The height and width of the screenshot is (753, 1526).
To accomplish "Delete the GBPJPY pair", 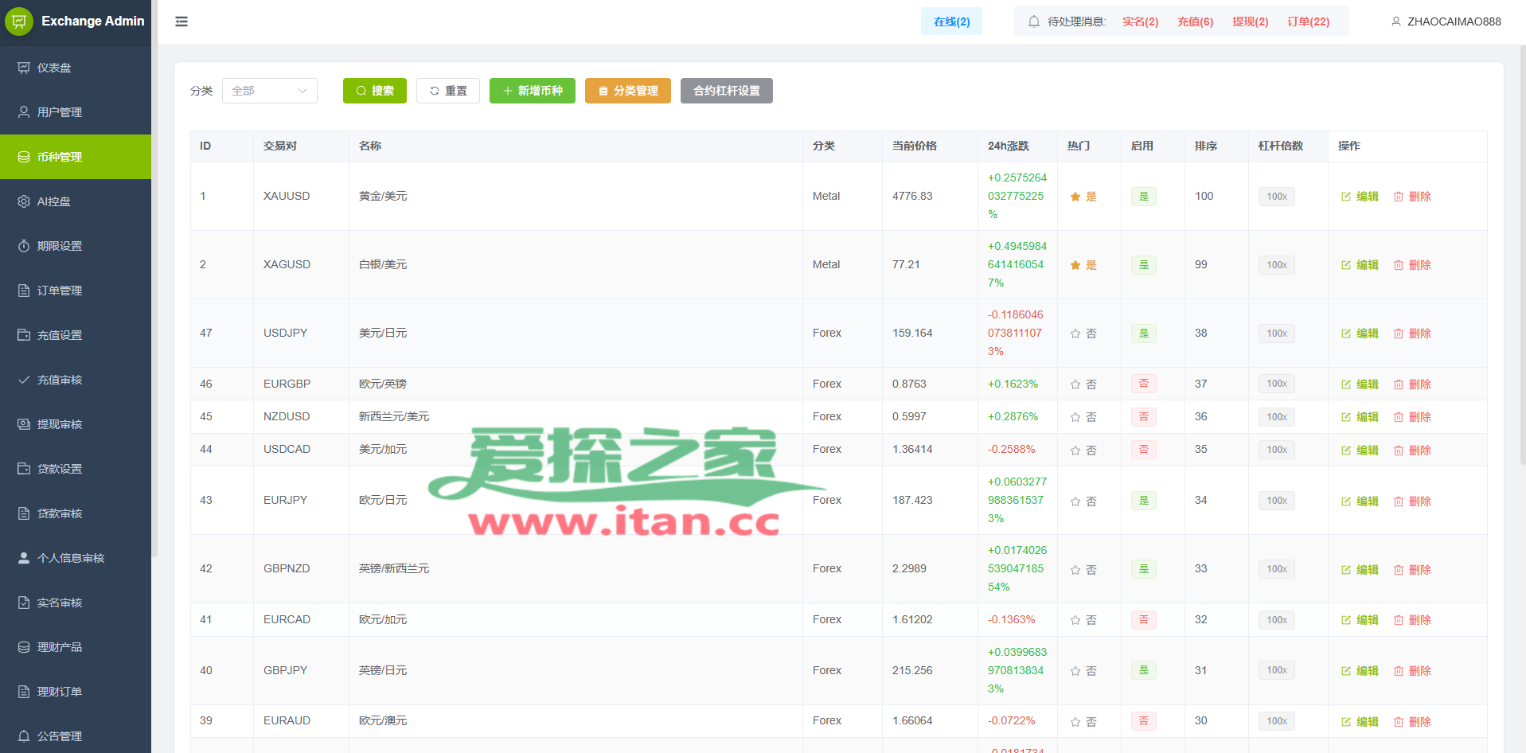I will point(1412,671).
